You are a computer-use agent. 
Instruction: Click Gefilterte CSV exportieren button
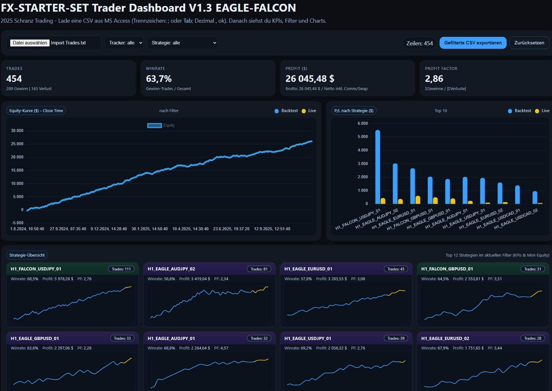[473, 43]
